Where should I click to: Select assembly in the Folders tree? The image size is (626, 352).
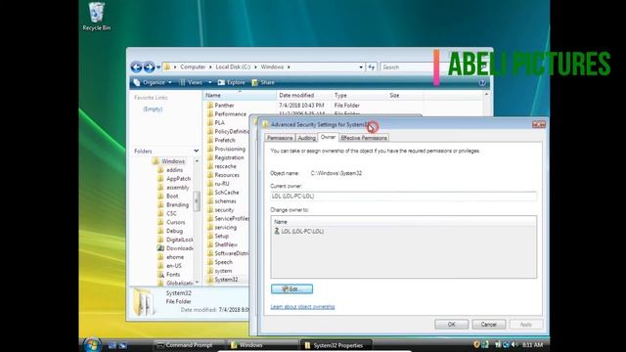pos(174,188)
